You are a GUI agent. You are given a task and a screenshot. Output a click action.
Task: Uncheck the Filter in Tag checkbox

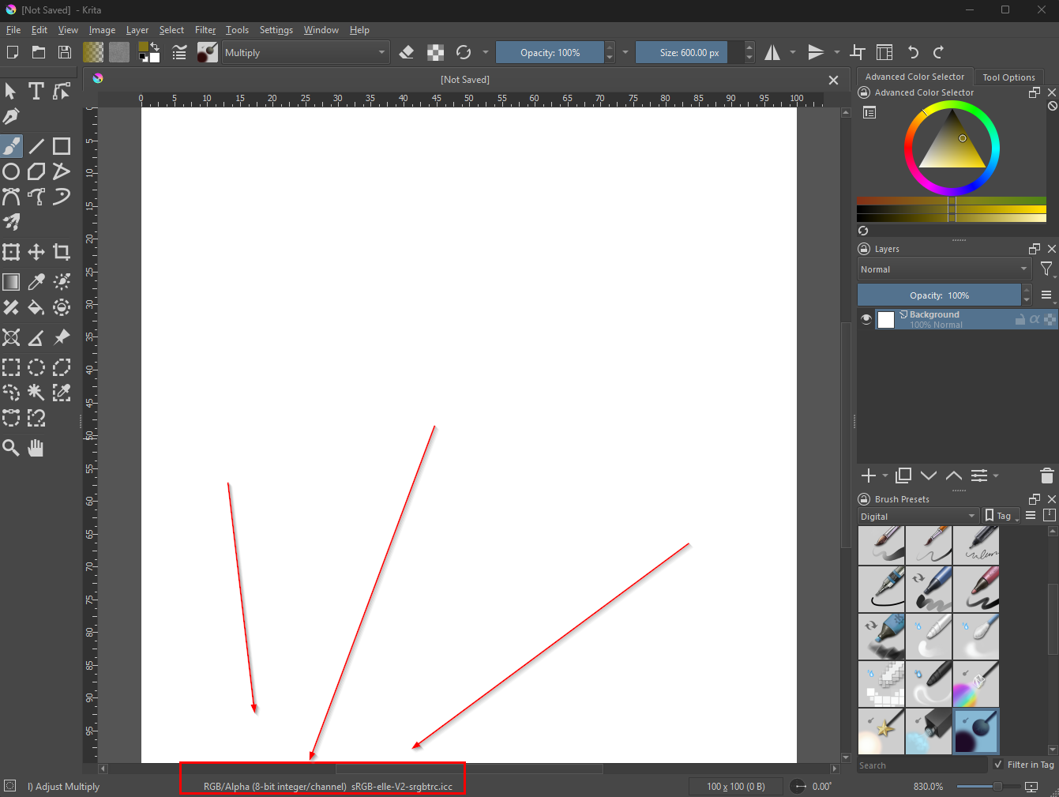click(x=998, y=765)
